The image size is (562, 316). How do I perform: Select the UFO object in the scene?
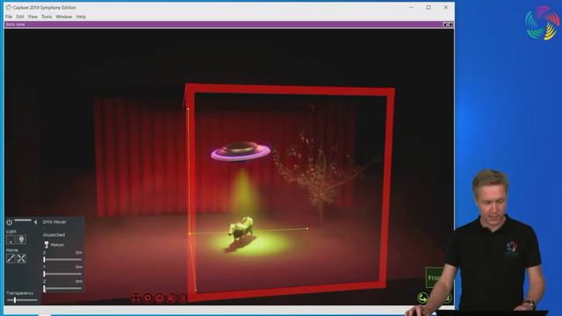point(241,151)
